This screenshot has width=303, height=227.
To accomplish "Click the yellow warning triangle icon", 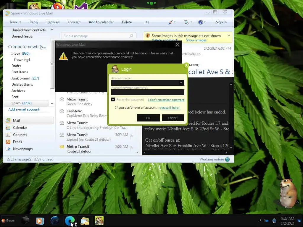I will 63,56.
